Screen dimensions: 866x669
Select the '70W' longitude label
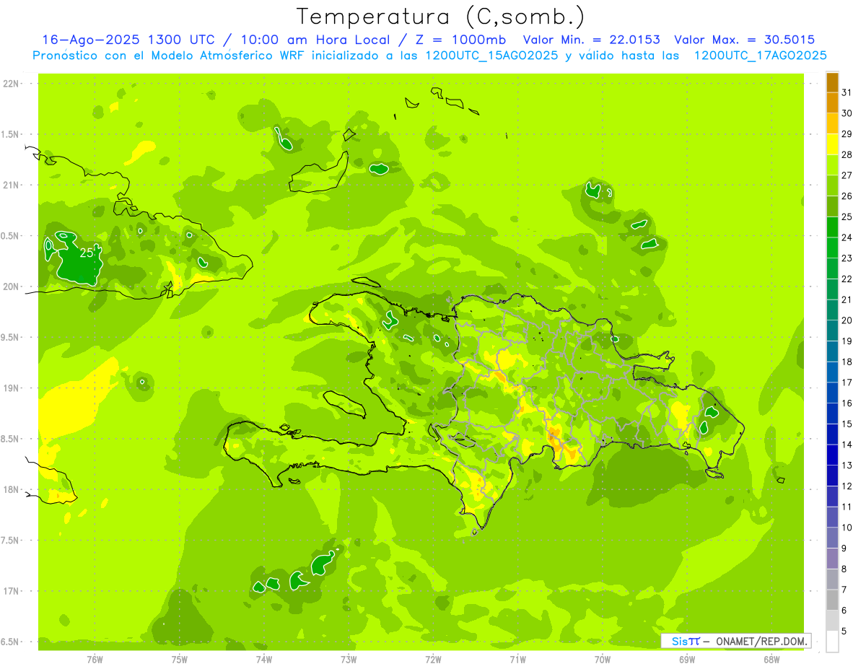pos(603,660)
